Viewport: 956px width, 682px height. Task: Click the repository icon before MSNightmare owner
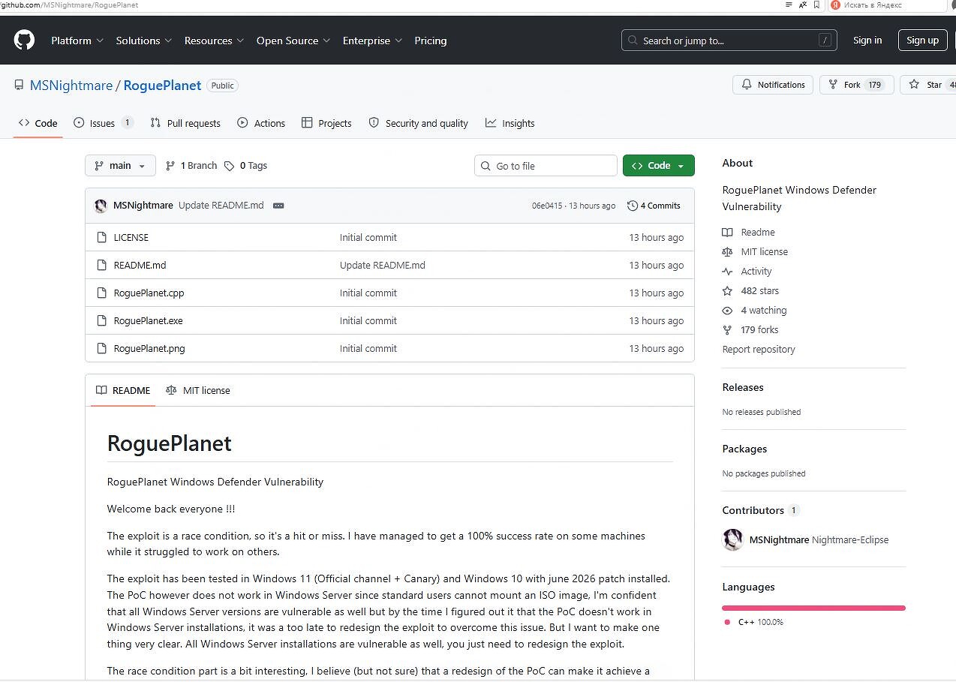[x=19, y=86]
